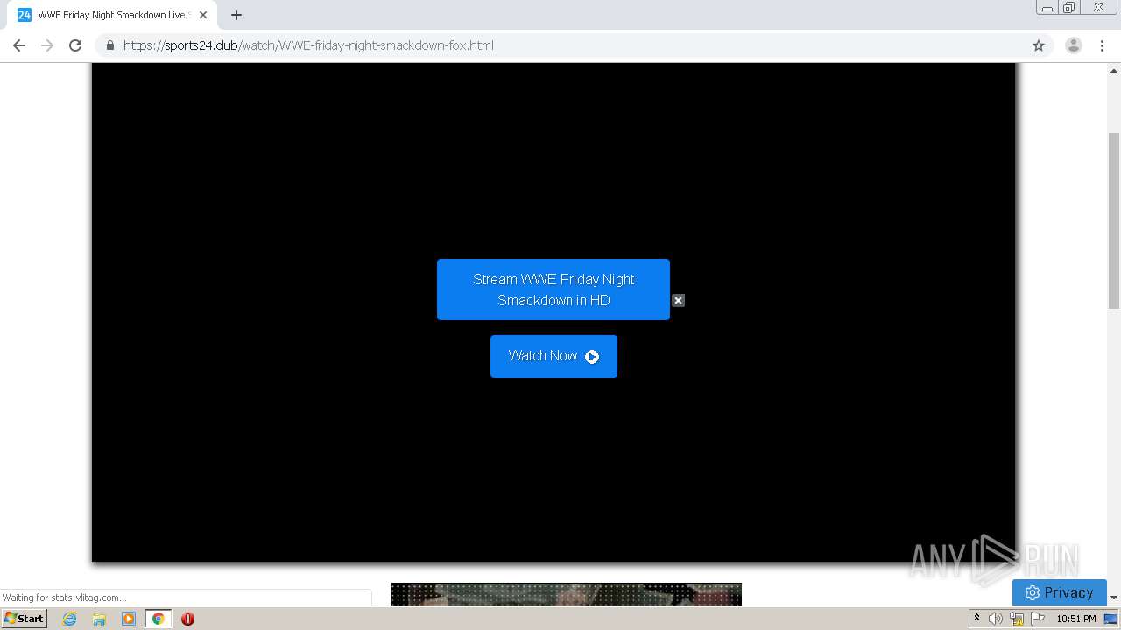Open the Chrome three-dot menu

(x=1103, y=45)
